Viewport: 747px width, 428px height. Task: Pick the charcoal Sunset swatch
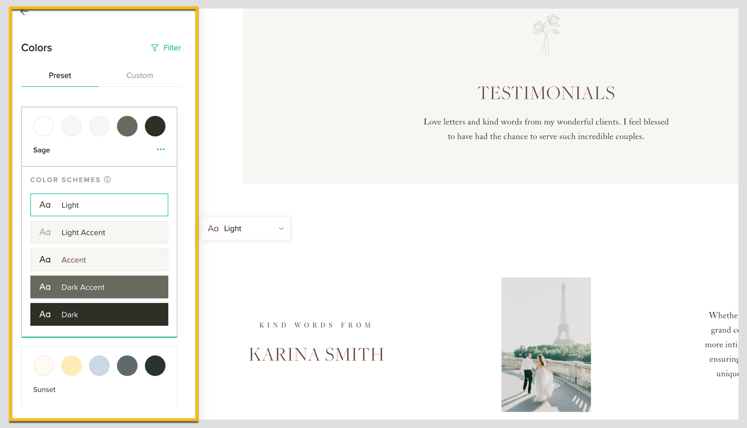point(155,366)
